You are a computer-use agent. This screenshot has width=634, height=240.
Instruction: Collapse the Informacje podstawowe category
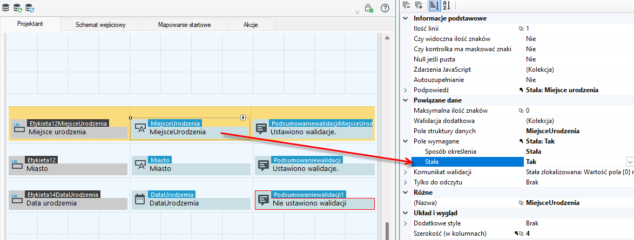click(406, 18)
